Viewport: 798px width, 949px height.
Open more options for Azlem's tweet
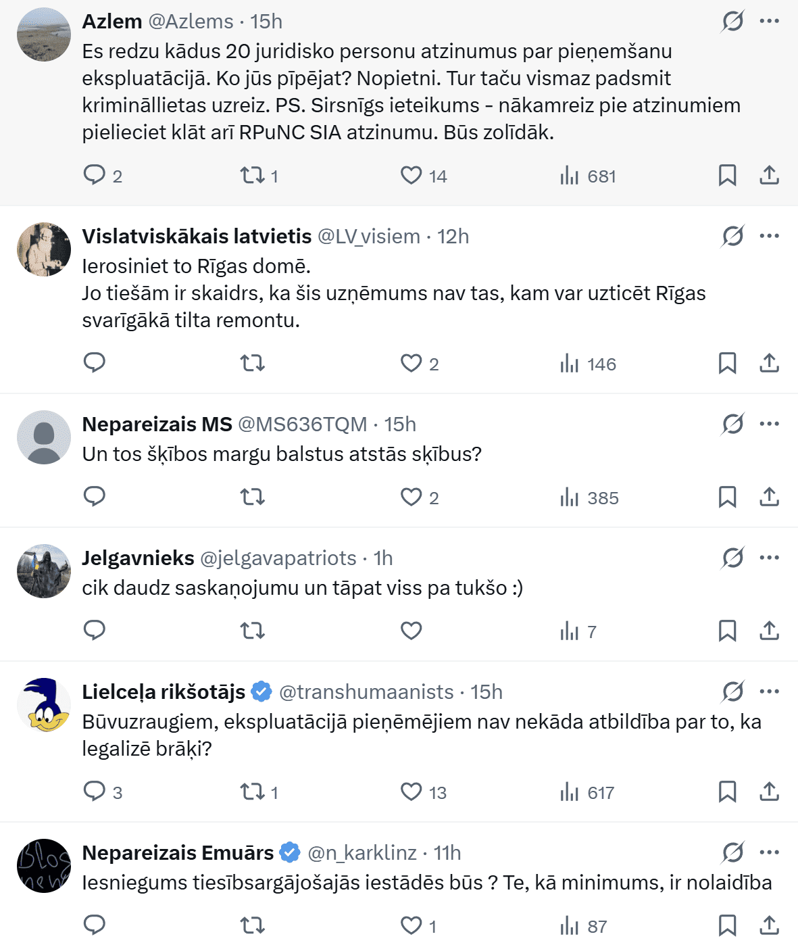click(x=769, y=22)
